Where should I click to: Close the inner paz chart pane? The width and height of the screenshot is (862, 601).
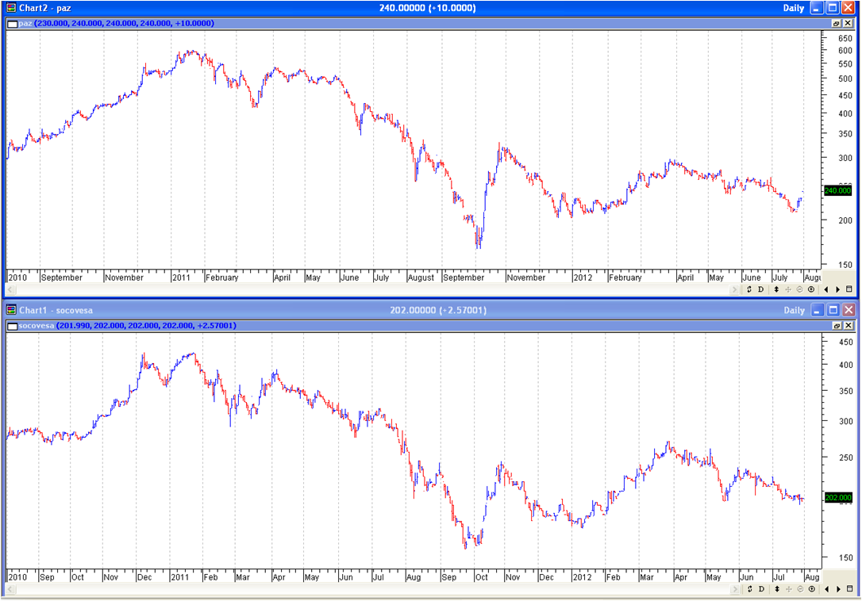coord(848,24)
